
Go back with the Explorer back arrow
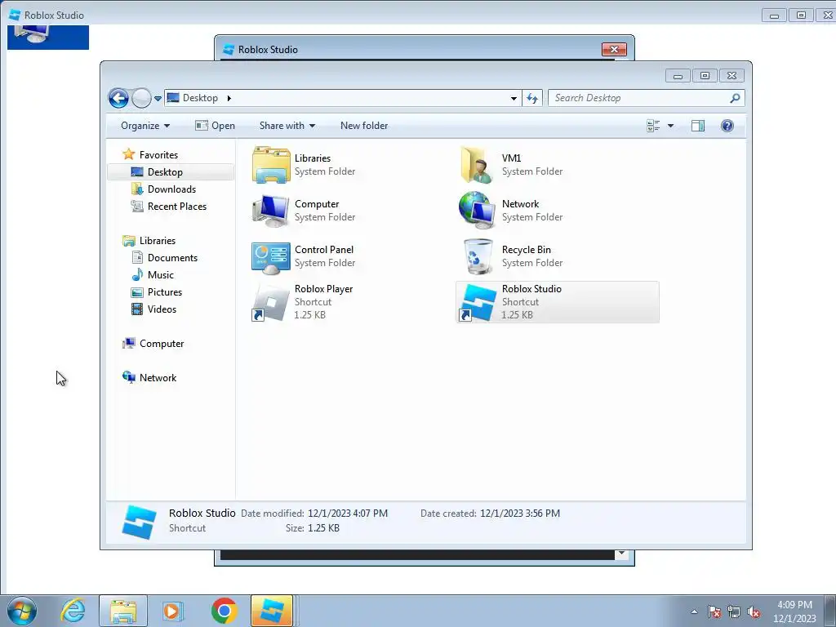(x=118, y=98)
